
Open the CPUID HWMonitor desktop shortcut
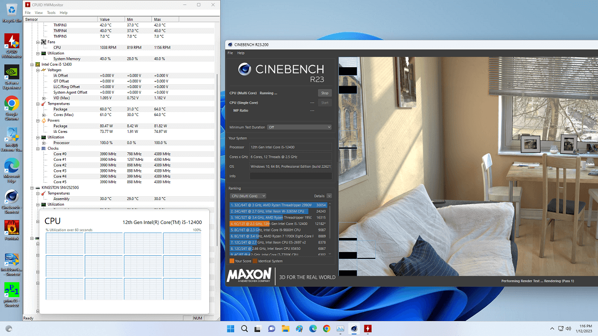coord(11,46)
